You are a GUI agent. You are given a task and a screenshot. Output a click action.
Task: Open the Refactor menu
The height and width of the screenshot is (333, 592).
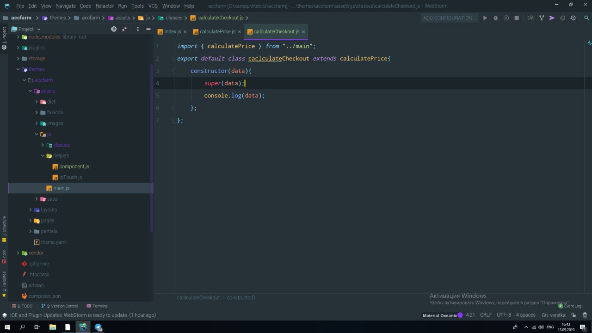pyautogui.click(x=105, y=6)
